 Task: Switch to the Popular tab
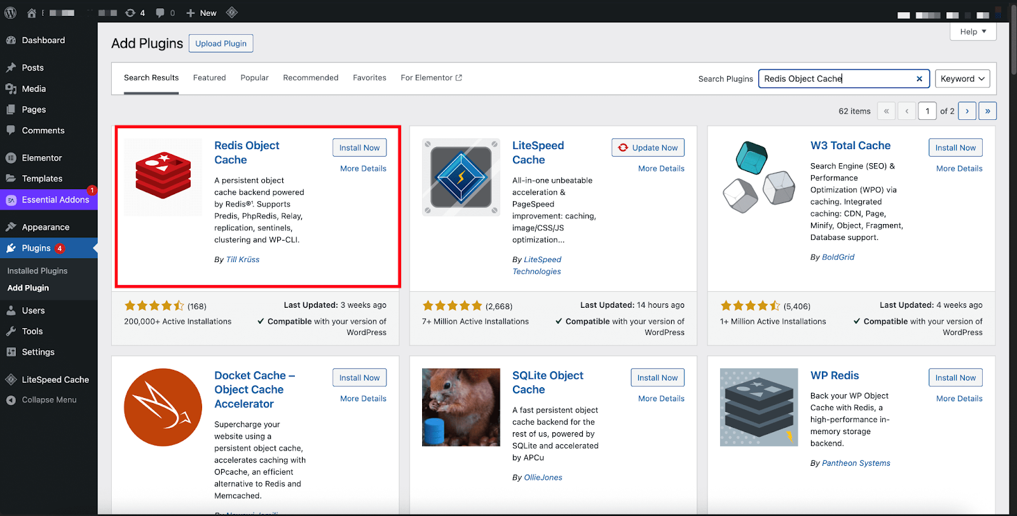click(x=254, y=78)
